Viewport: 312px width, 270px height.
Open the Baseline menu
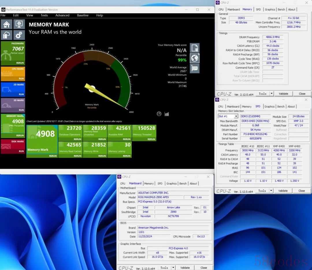[83, 15]
